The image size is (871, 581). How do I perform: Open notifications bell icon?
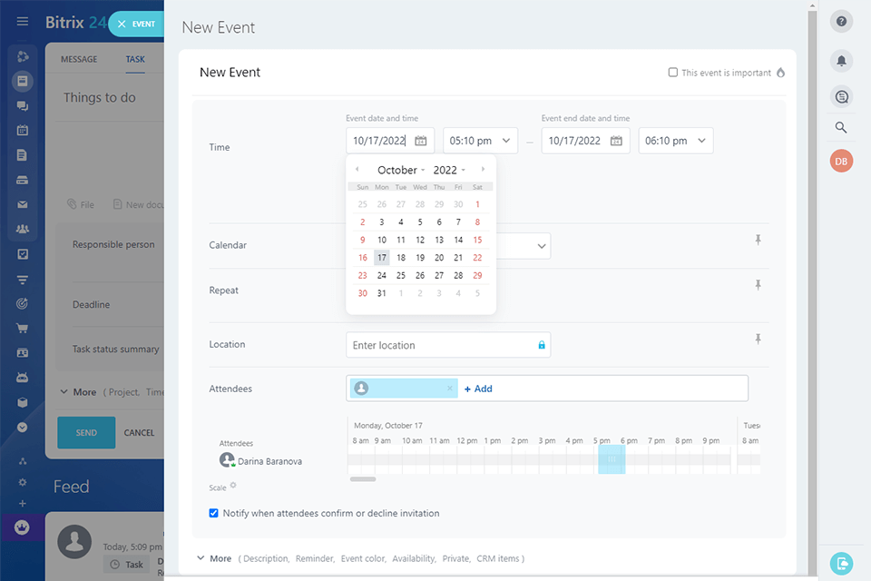(x=842, y=60)
